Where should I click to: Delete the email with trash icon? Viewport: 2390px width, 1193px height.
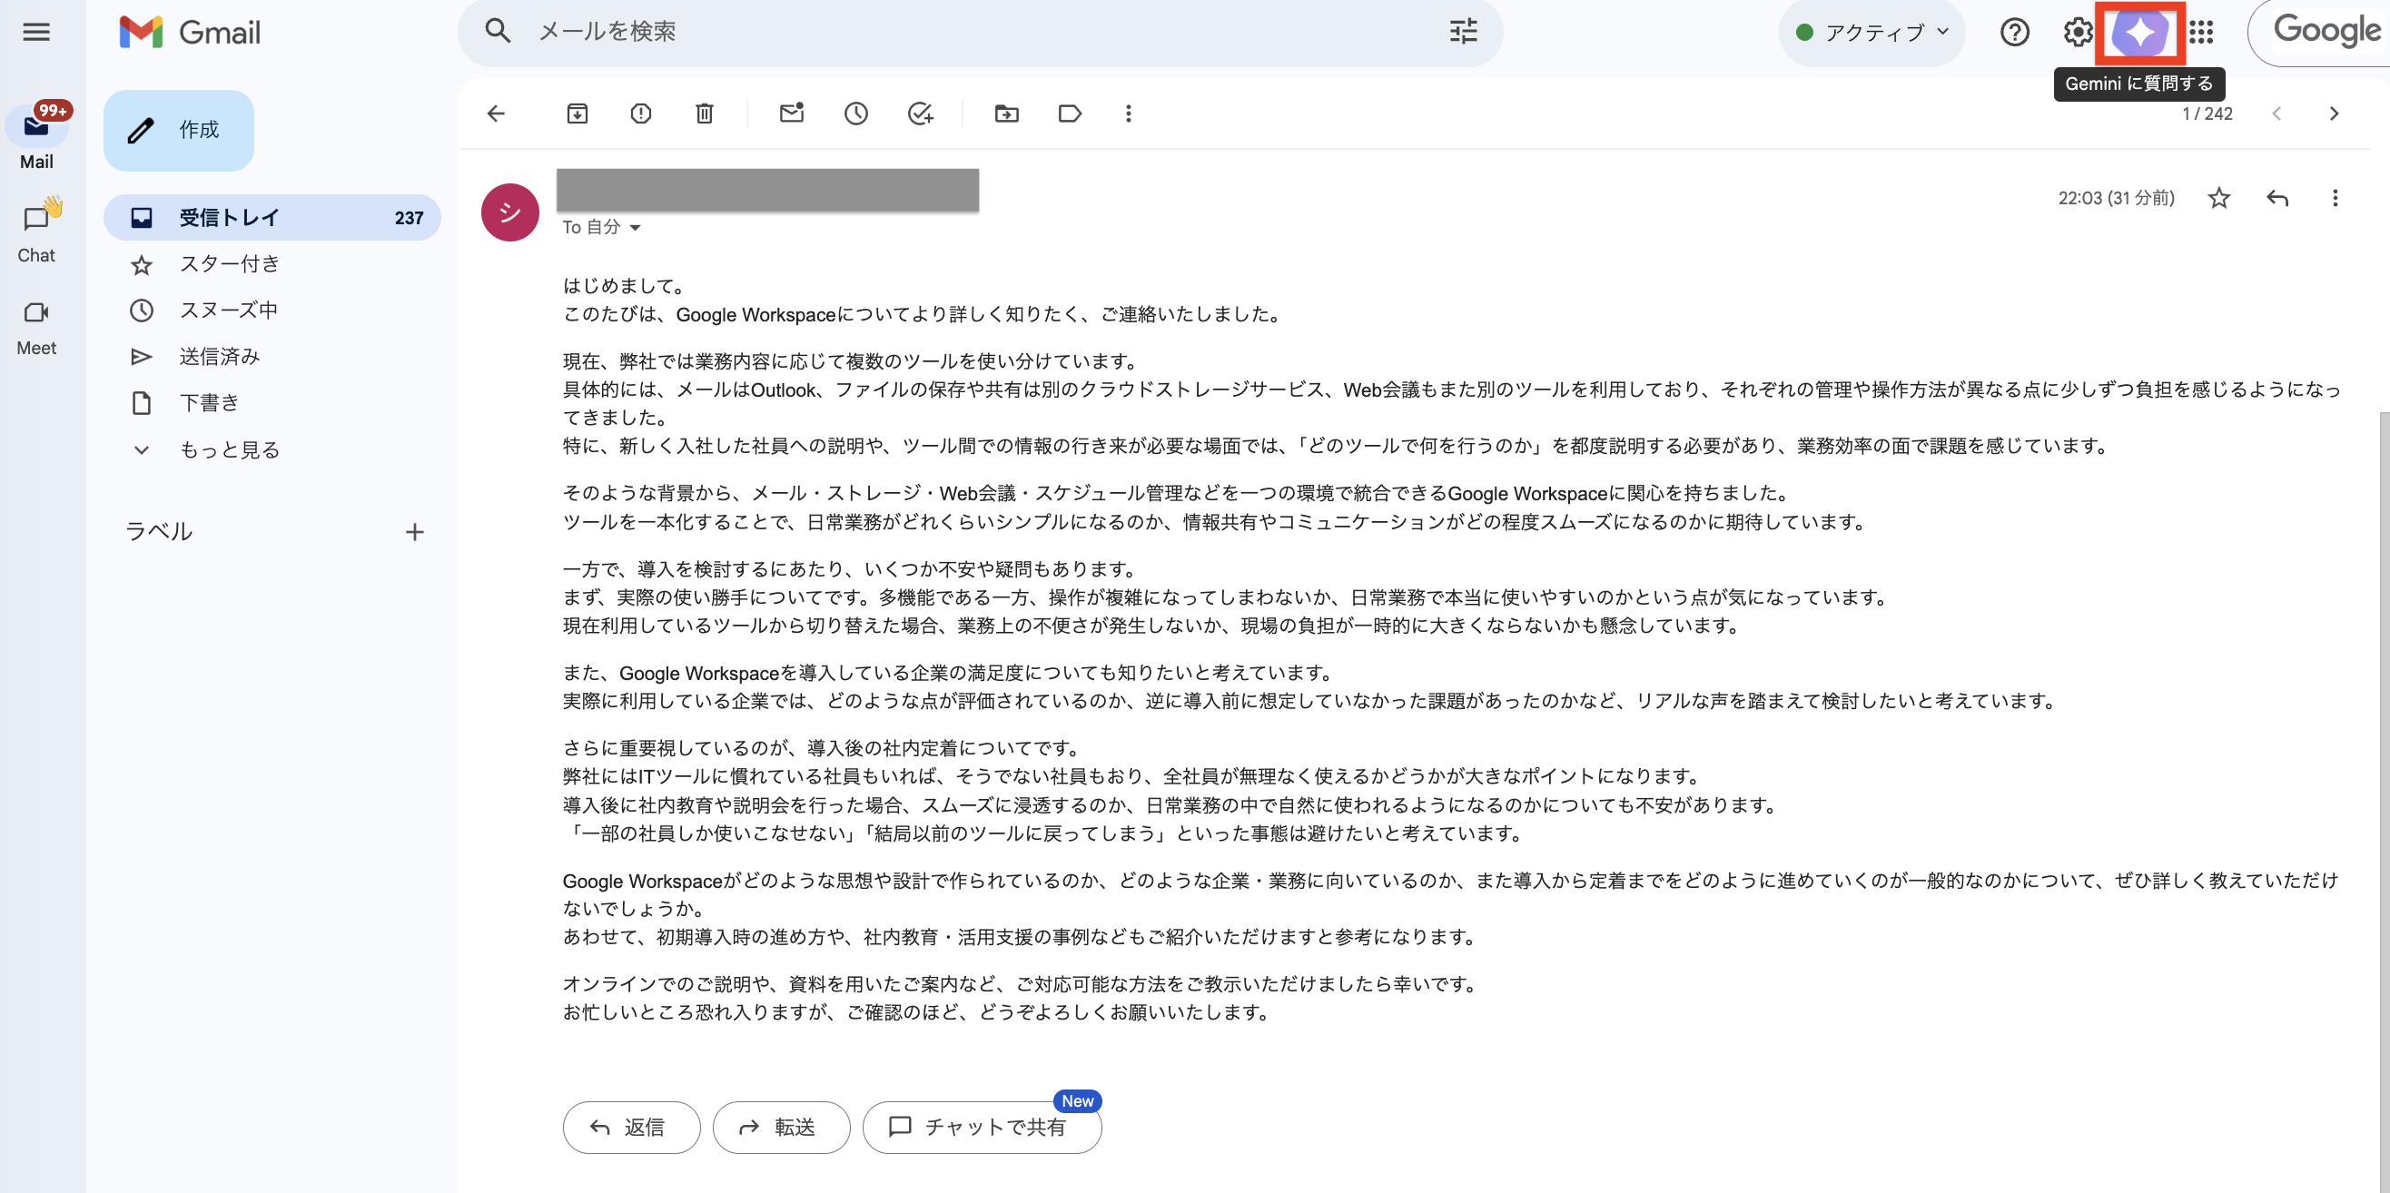[x=703, y=113]
